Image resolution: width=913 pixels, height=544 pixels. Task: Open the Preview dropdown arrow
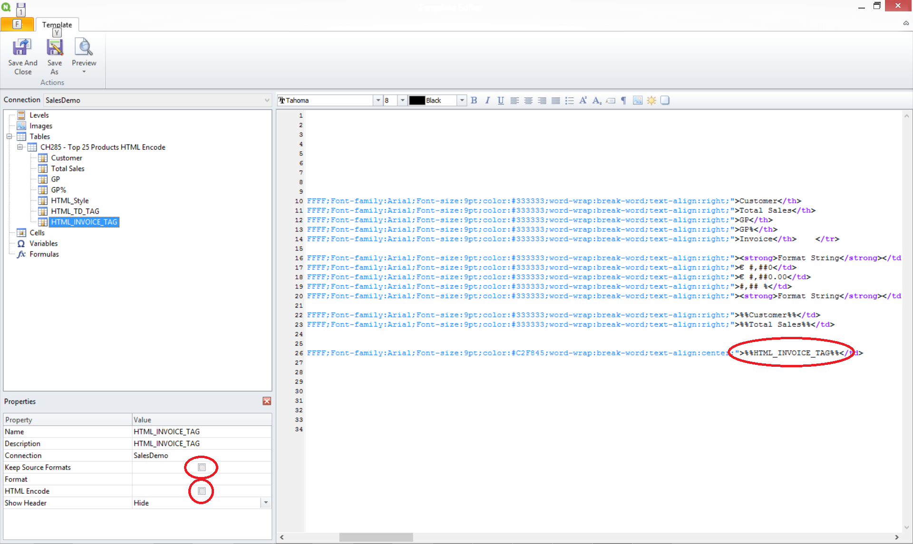(x=84, y=72)
